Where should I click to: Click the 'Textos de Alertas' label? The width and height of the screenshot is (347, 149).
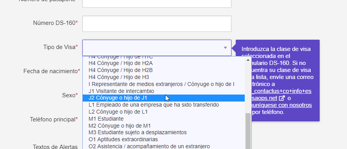[x=55, y=147]
